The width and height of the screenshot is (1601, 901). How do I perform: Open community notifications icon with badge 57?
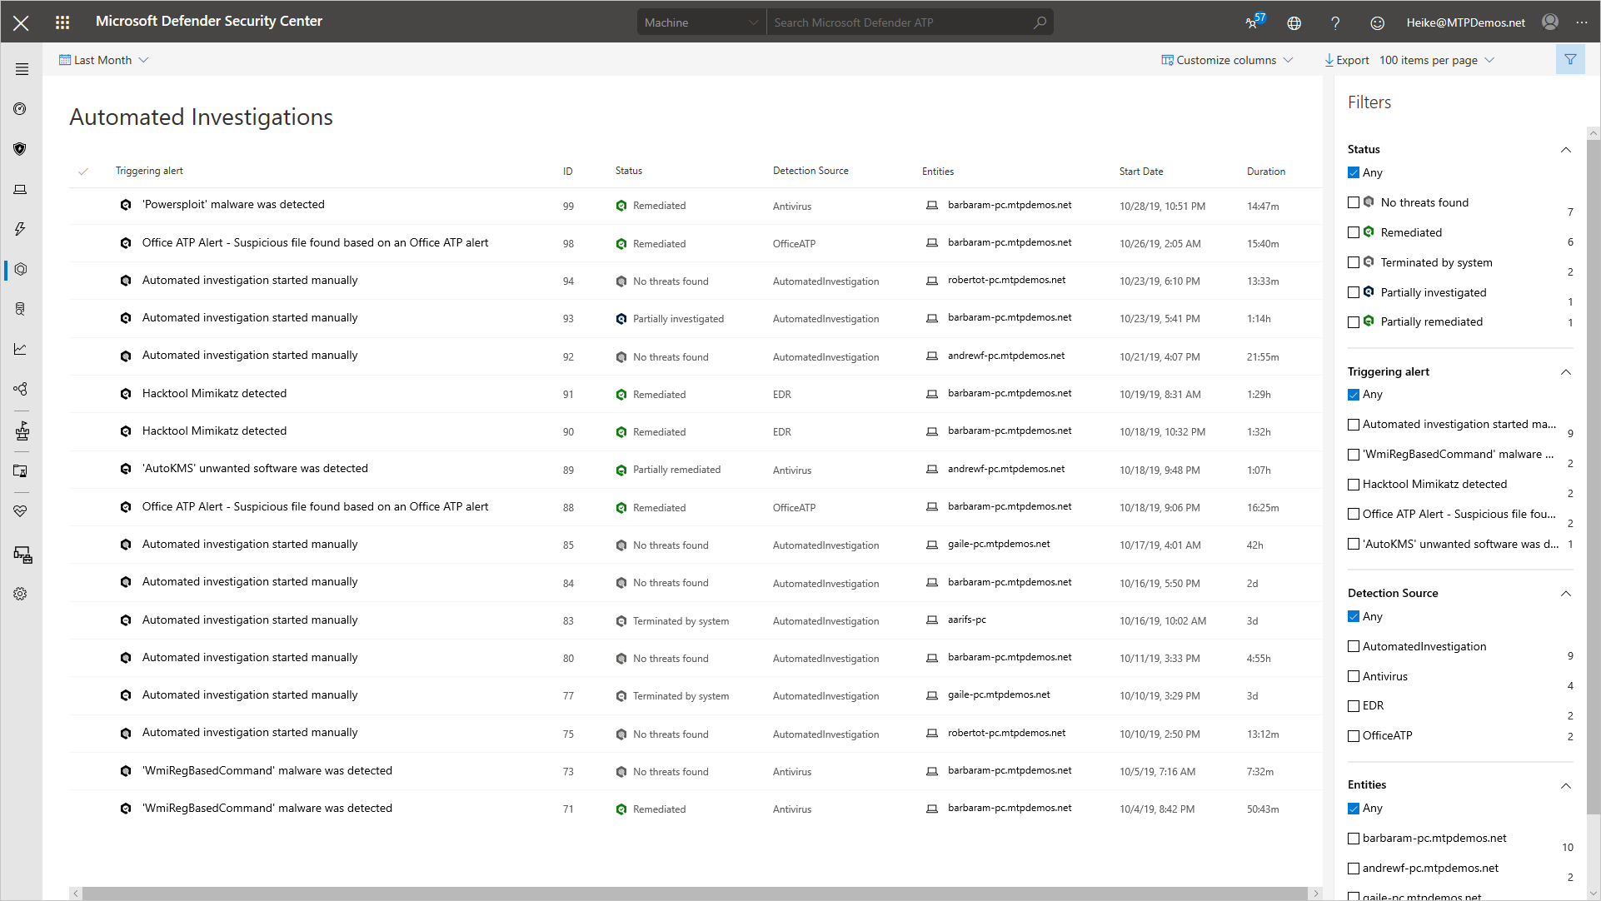pyautogui.click(x=1254, y=22)
